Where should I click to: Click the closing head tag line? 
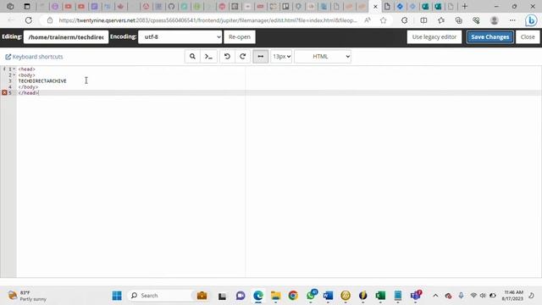coord(28,92)
